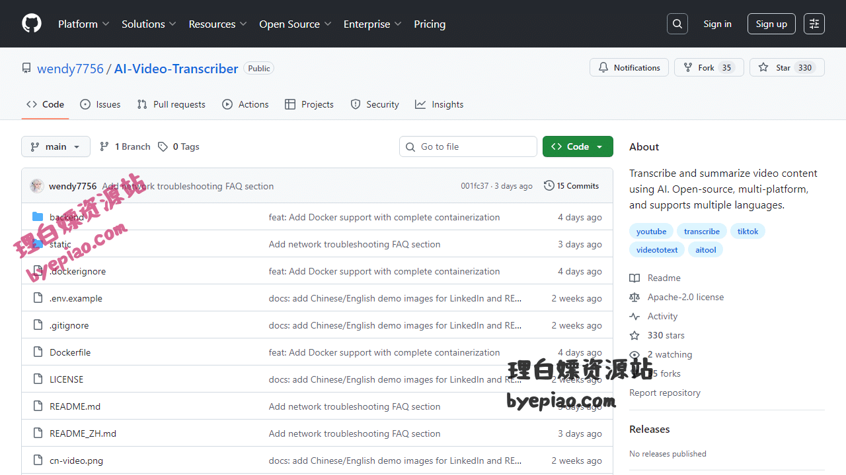Select the file icon next to README_ZH.md
Screen dimensions: 846x475
[38, 433]
